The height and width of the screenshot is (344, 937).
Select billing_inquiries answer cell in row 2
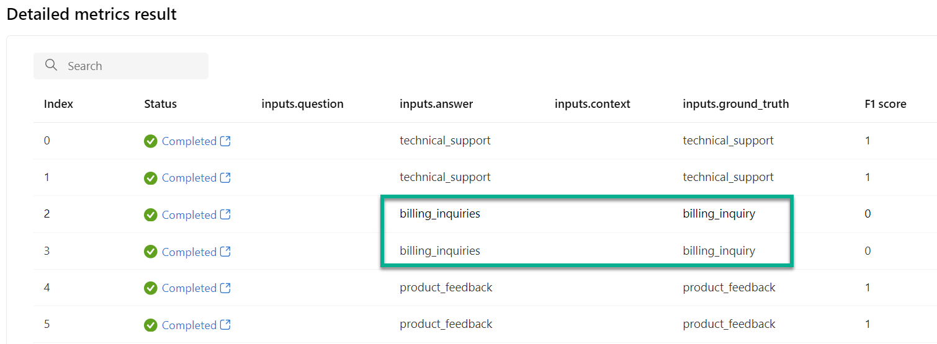tap(440, 214)
